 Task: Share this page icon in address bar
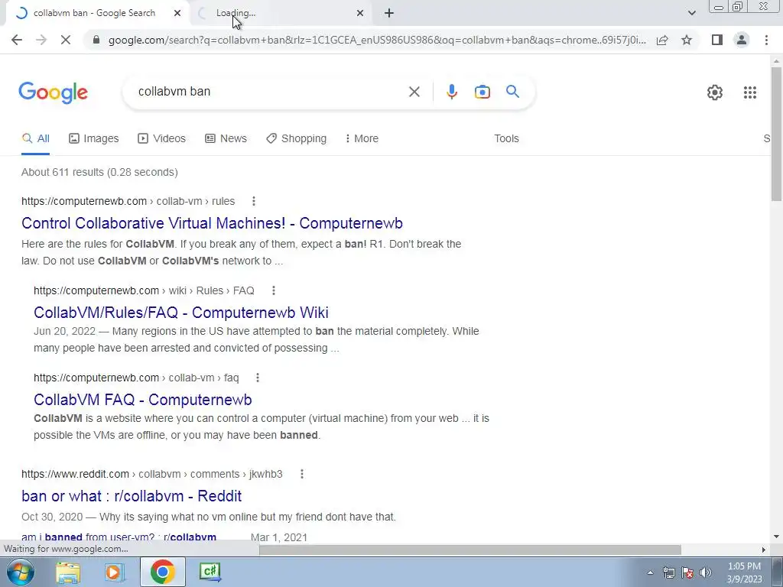click(x=662, y=40)
